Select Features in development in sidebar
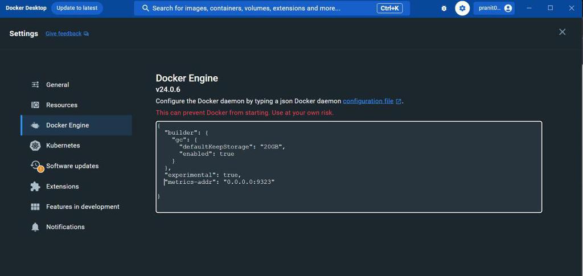 tap(76, 207)
